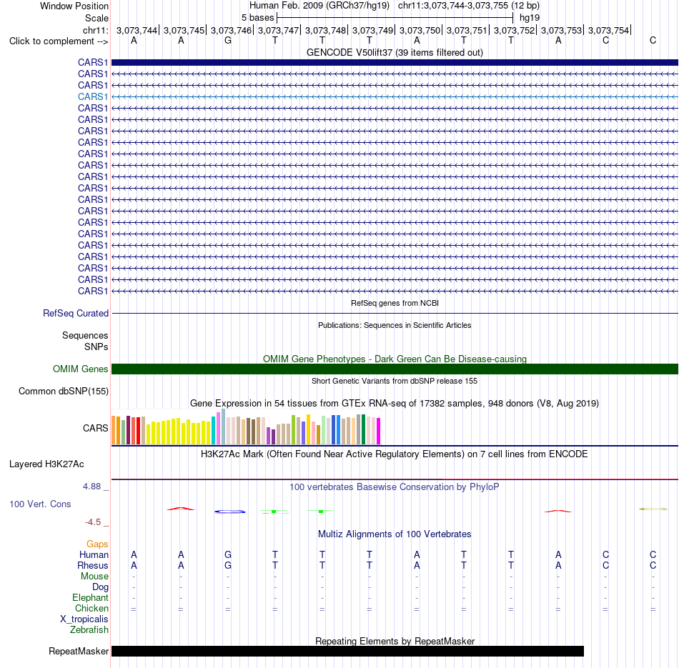Open 'Short Genetic Variants from dbSNP release 155'
The height and width of the screenshot is (668, 679).
click(395, 381)
